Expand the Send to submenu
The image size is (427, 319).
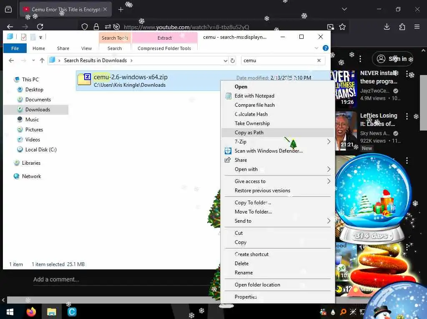point(278,221)
